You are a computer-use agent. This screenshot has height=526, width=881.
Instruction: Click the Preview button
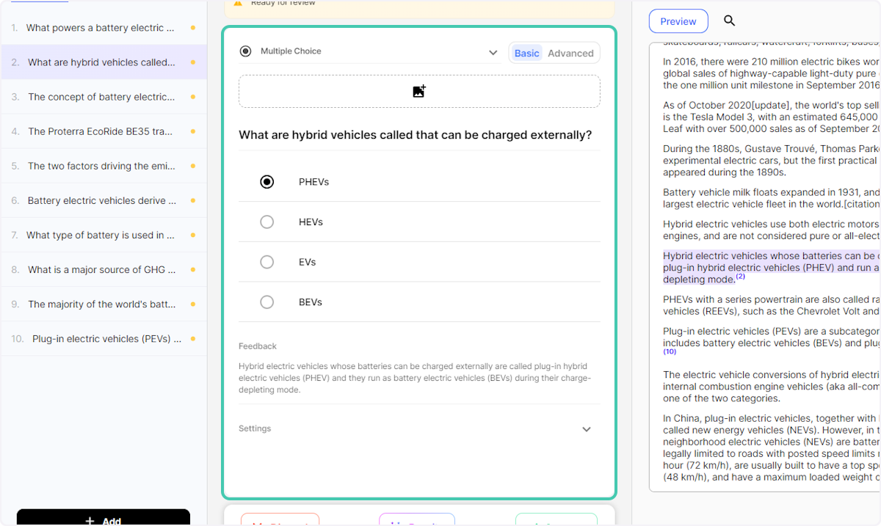click(x=678, y=21)
